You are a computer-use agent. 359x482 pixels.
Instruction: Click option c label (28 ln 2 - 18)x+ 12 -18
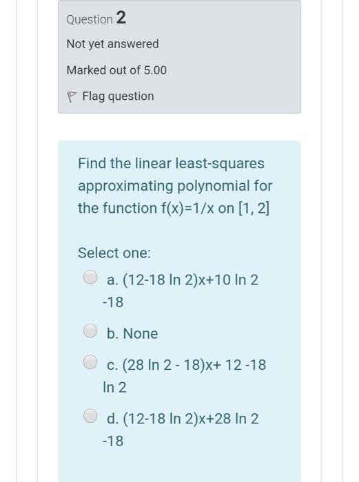(186, 365)
